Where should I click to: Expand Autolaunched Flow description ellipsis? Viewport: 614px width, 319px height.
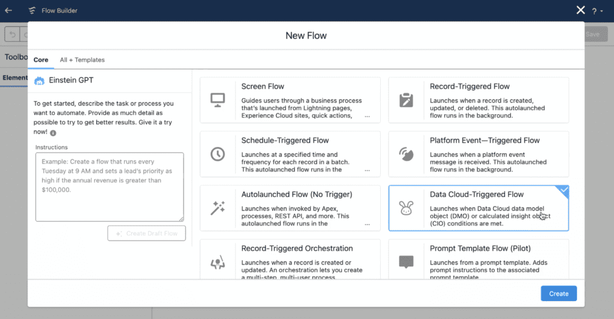click(367, 224)
